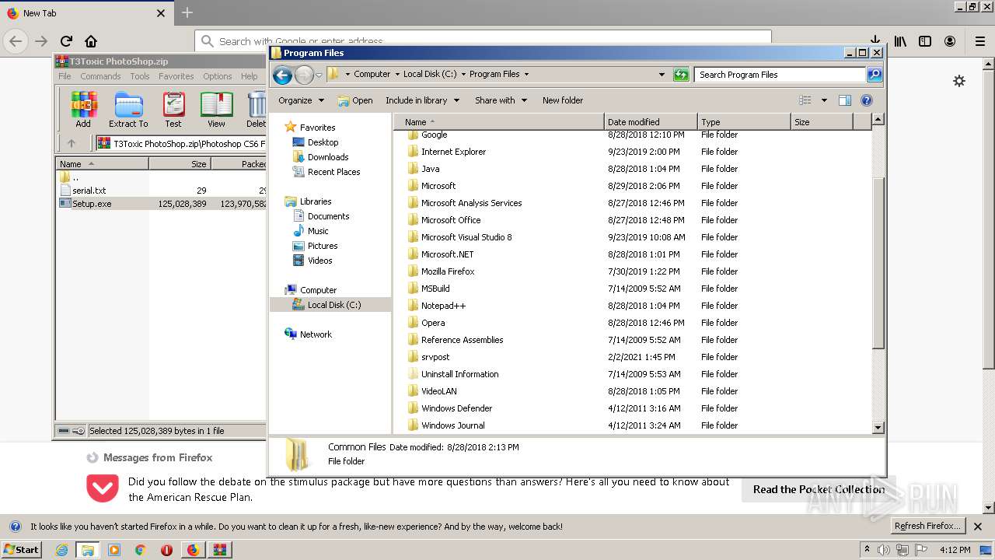The width and height of the screenshot is (995, 560).
Task: Click the Firefox taskbar icon
Action: click(x=193, y=550)
